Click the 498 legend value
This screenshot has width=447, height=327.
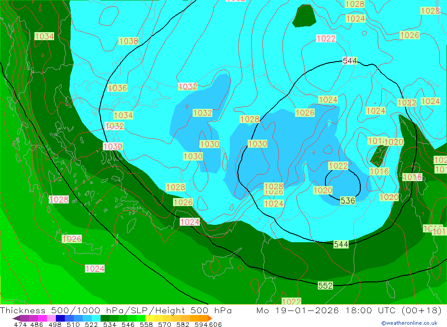click(55, 325)
